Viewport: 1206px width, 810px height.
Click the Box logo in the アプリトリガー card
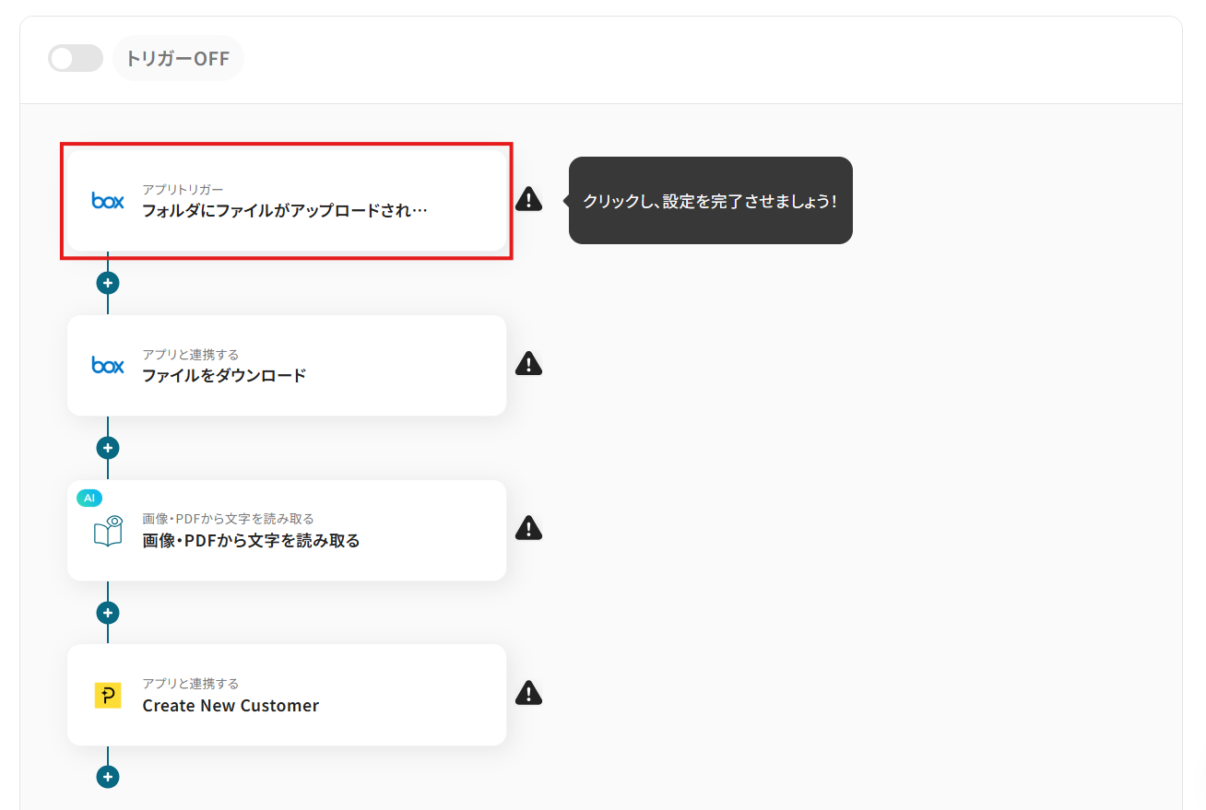[x=108, y=200]
